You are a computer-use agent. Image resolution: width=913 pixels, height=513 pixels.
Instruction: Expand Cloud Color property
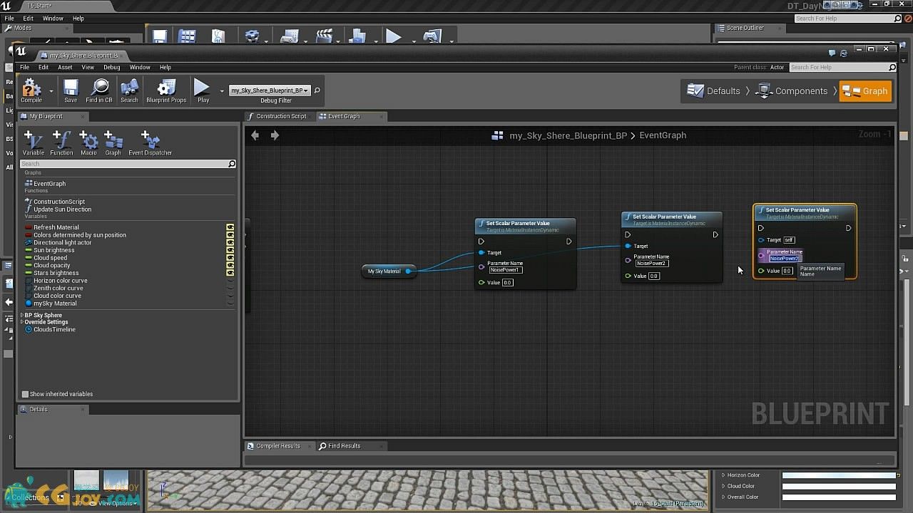pos(723,486)
